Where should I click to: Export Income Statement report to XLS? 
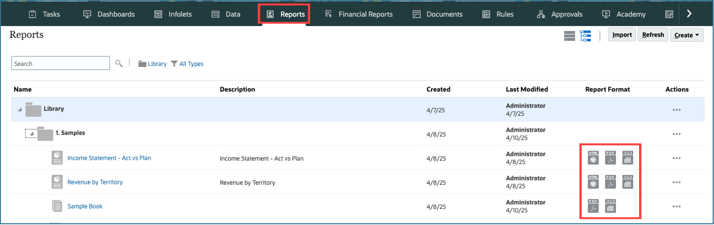click(627, 158)
